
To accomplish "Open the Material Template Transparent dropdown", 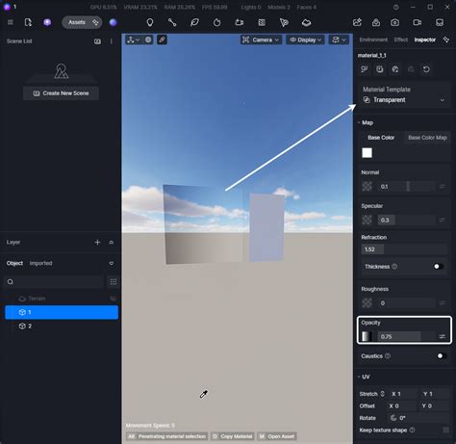I will pyautogui.click(x=404, y=100).
